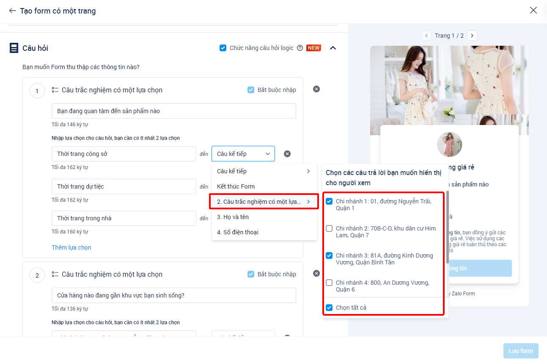
Task: Select '4. Số điện thoại' menu entry
Action: click(238, 232)
